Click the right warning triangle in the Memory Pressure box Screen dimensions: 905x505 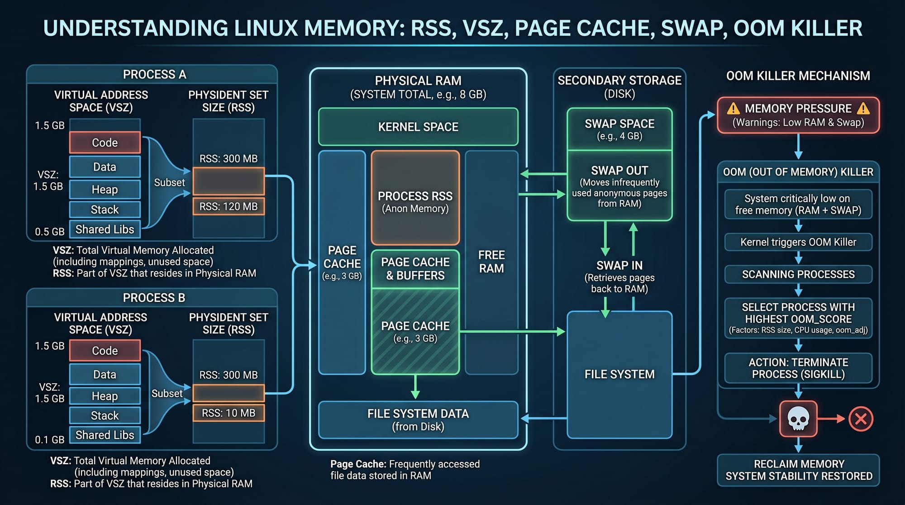click(863, 109)
